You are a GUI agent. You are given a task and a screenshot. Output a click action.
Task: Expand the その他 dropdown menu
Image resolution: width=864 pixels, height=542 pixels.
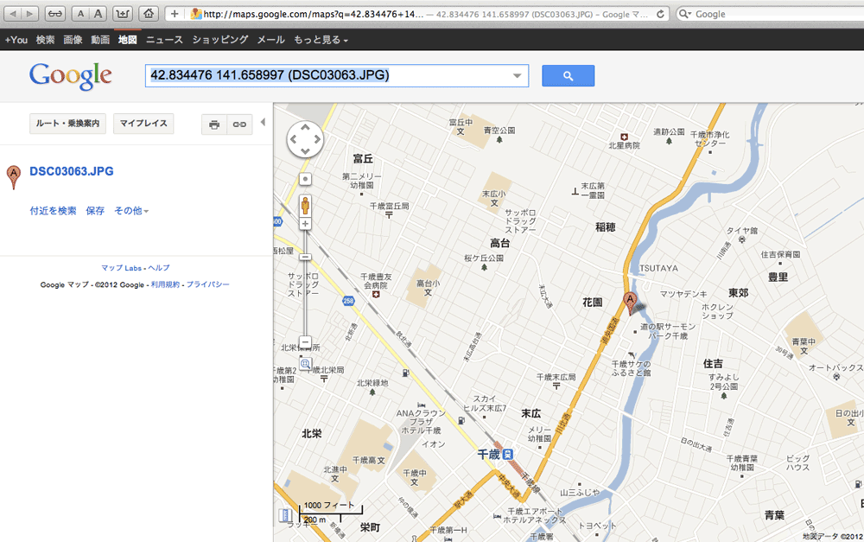131,211
